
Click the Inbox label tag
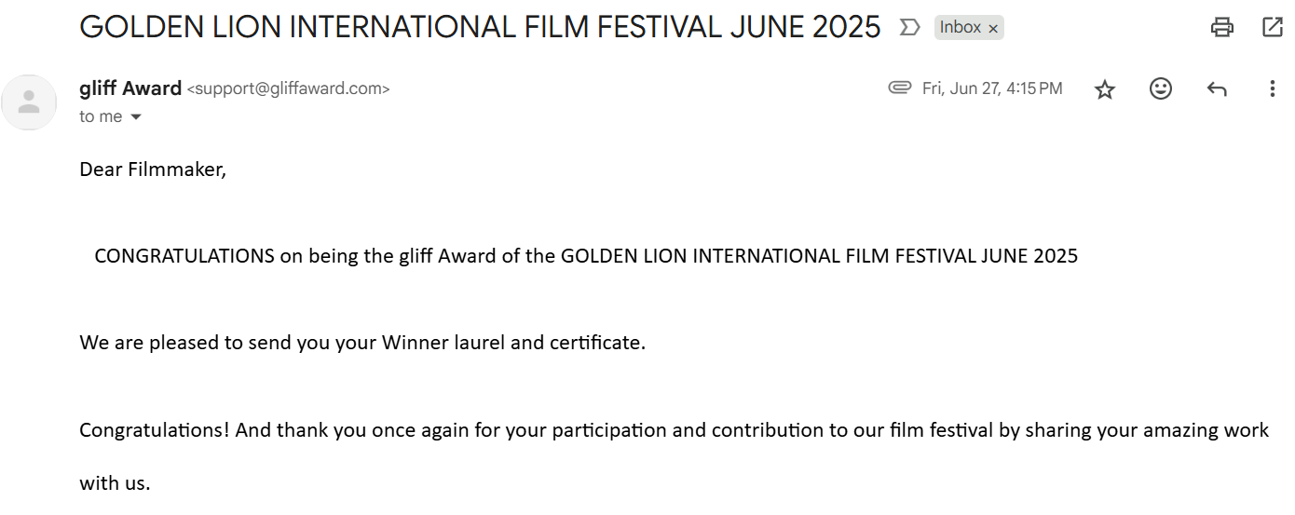960,28
